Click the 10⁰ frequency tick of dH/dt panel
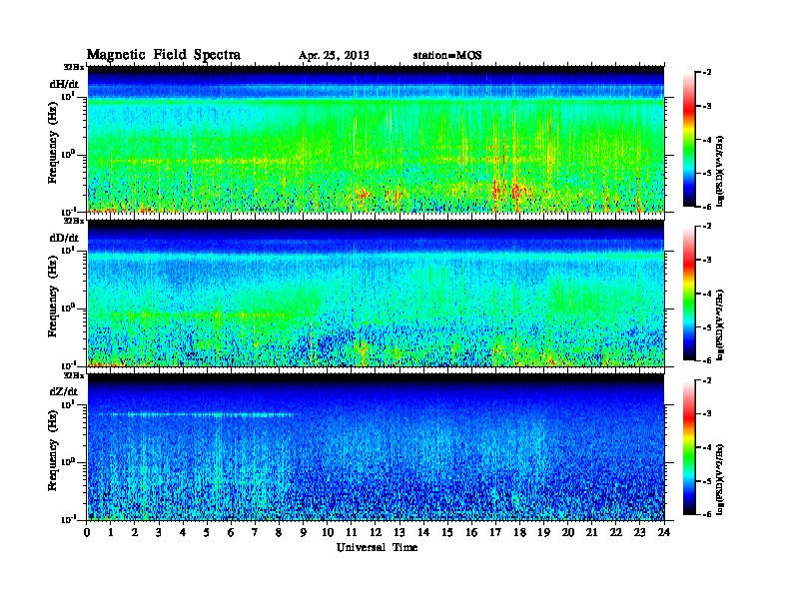Image resolution: width=791 pixels, height=611 pixels. pyautogui.click(x=67, y=155)
